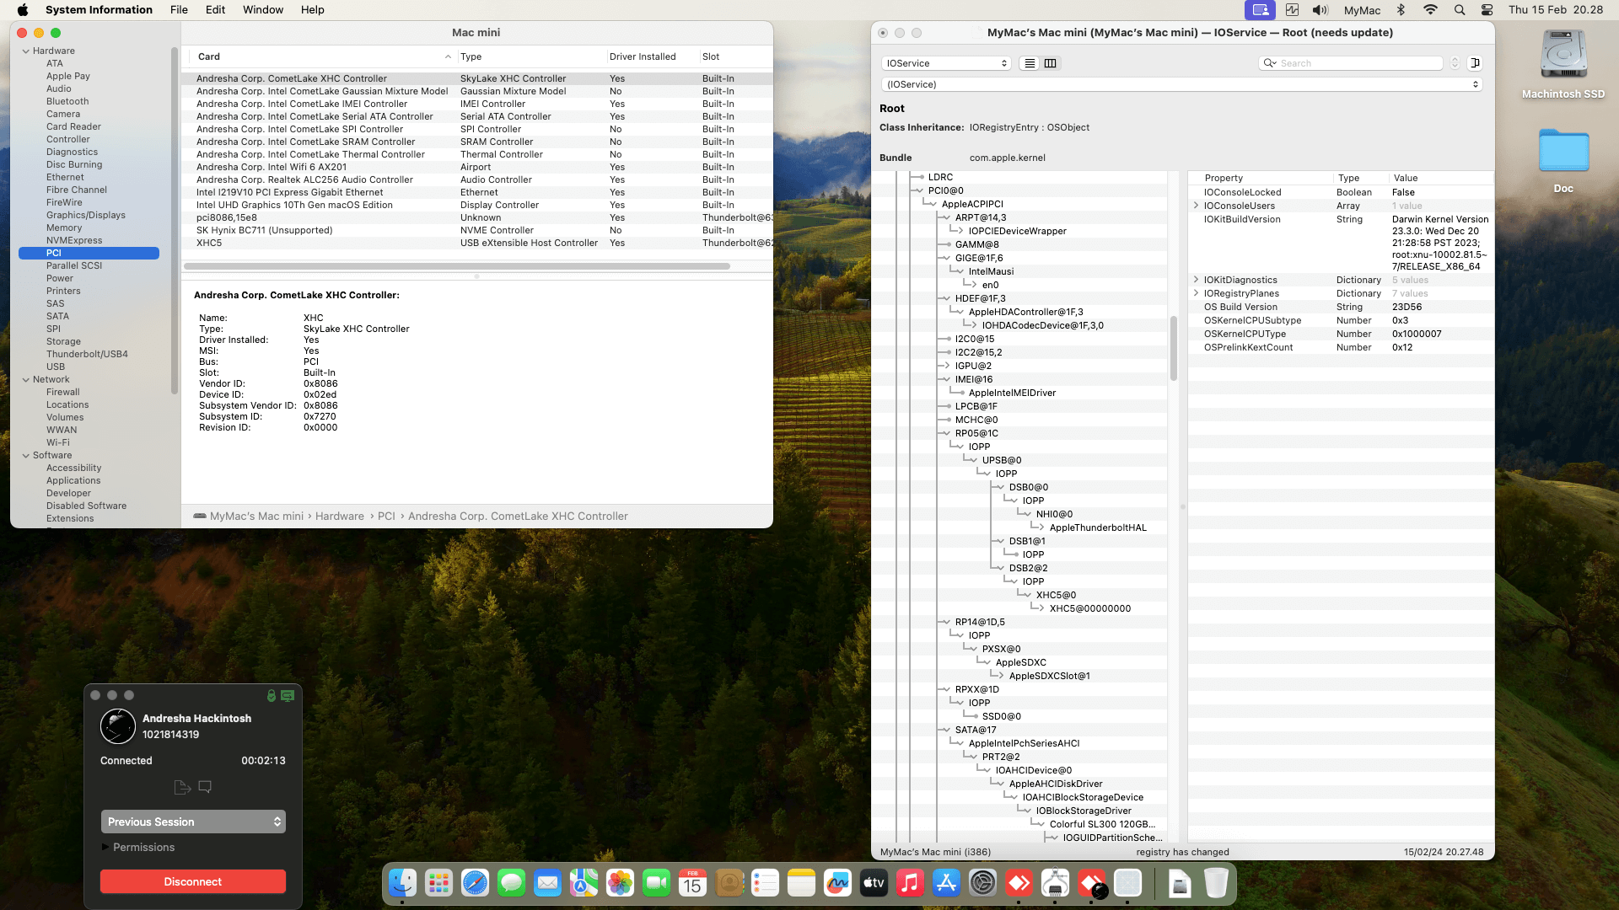This screenshot has height=910, width=1619.
Task: Open Notes app in the Dock
Action: point(801,883)
